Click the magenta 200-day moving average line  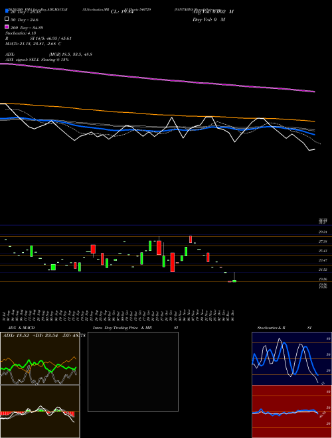point(157,80)
